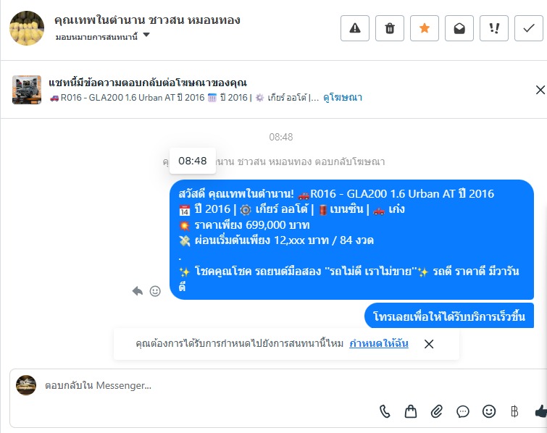The image size is (547, 433).
Task: React to message with smiley icon
Action: tap(155, 291)
